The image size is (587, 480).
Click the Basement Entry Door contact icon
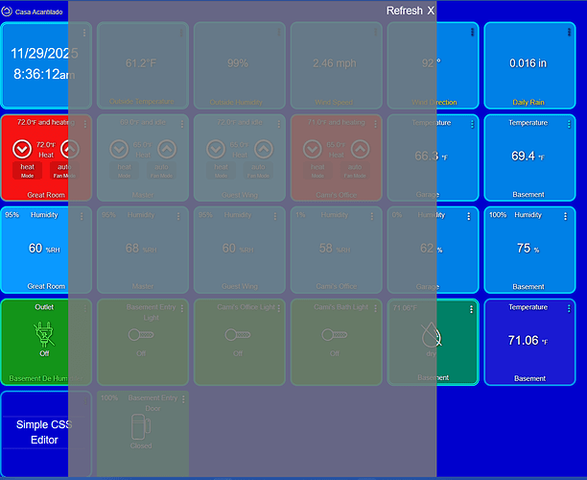141,426
